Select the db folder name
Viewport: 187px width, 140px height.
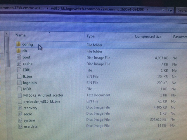[x=25, y=51]
